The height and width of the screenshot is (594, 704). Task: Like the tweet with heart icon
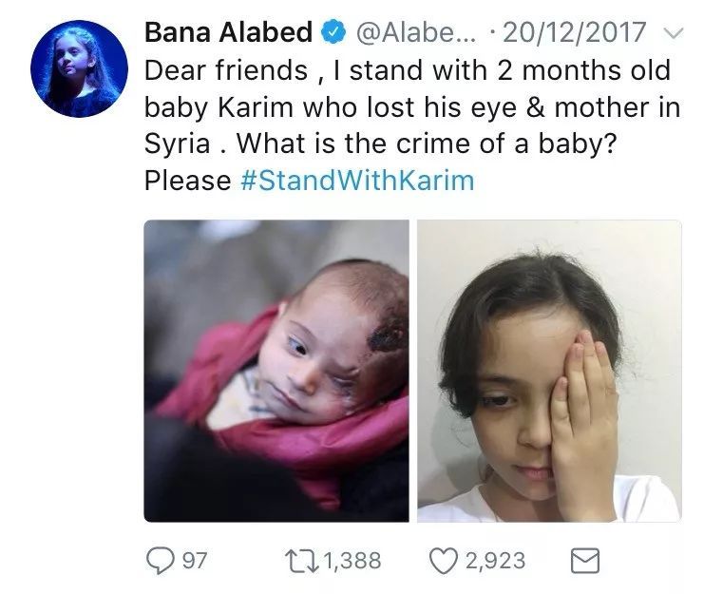pos(444,562)
